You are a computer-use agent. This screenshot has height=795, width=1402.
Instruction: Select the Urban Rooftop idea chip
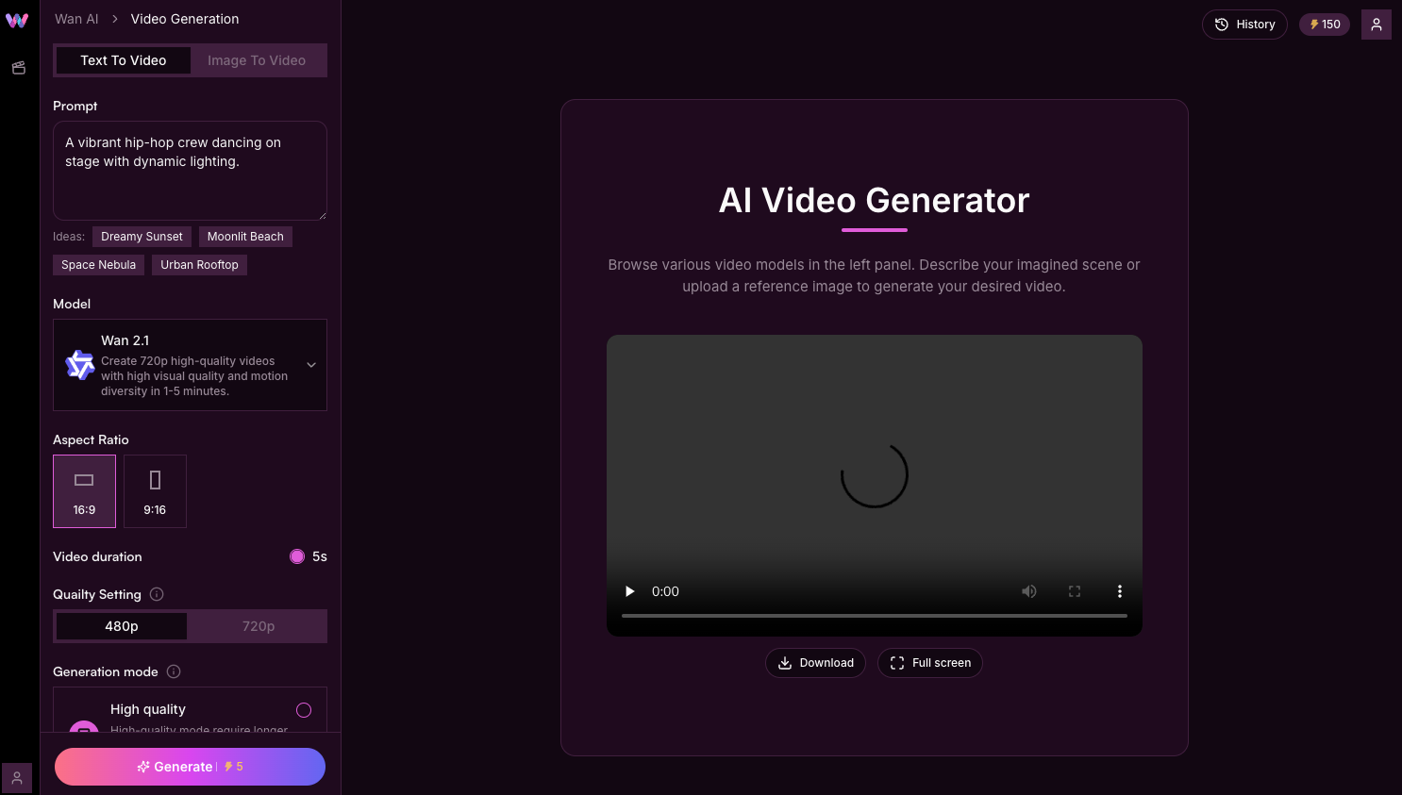199,265
